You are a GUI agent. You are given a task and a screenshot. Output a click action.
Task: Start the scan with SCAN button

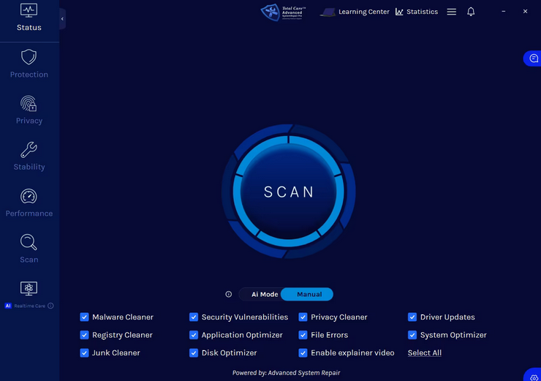[x=289, y=192]
